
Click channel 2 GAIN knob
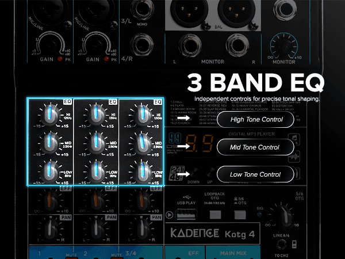(97, 45)
